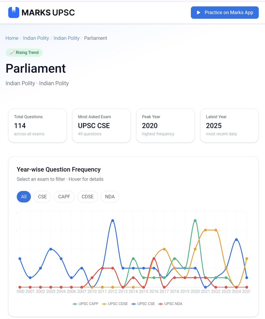Click the Peak Year 2020 card

pos(165,125)
